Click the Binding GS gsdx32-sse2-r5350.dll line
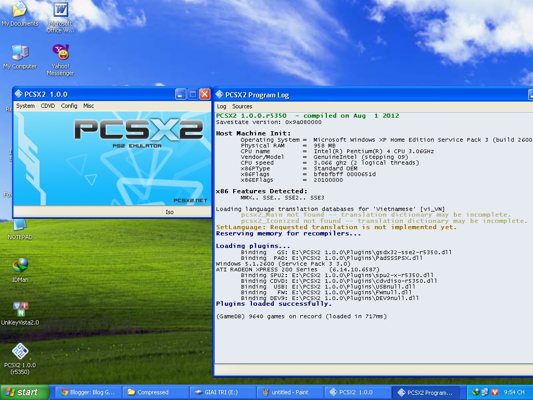The height and width of the screenshot is (400, 533). click(346, 252)
